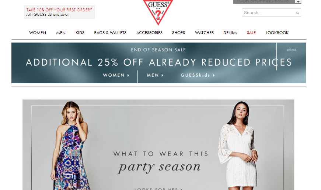Open the WATCHES section
Image resolution: width=321 pixels, height=190 pixels.
click(x=204, y=33)
